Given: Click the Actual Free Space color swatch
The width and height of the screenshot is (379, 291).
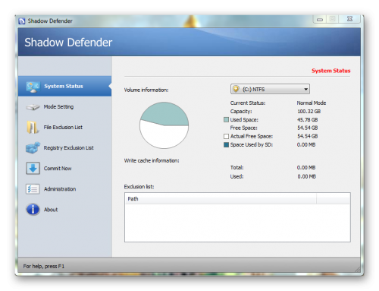Looking at the screenshot, I should pos(226,137).
